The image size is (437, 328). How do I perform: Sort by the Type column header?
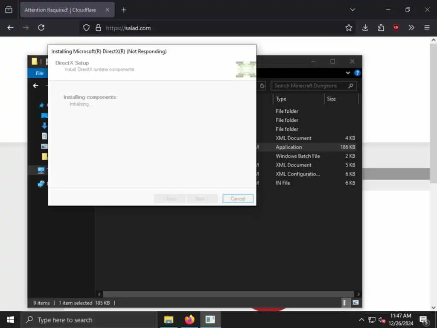click(281, 99)
